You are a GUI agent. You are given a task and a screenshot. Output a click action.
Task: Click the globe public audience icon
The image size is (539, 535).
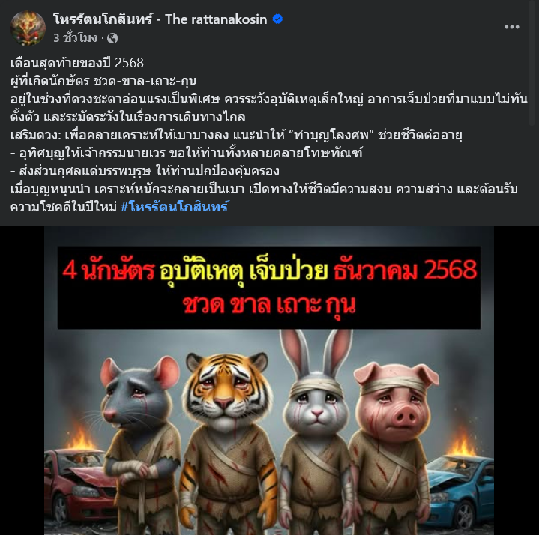pyautogui.click(x=112, y=38)
